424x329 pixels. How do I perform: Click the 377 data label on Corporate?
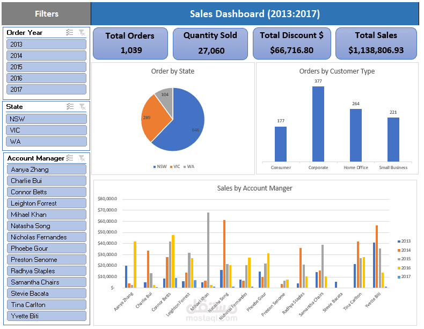pyautogui.click(x=318, y=81)
